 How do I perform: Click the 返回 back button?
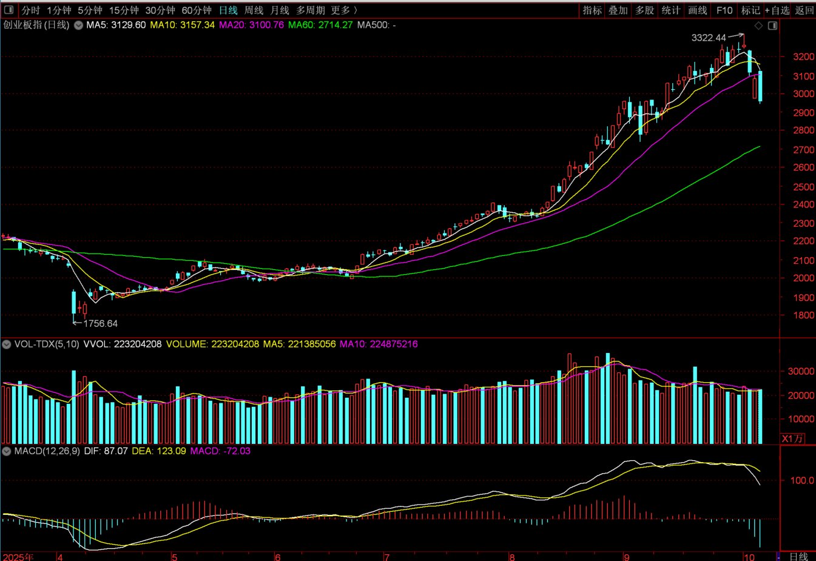click(804, 10)
